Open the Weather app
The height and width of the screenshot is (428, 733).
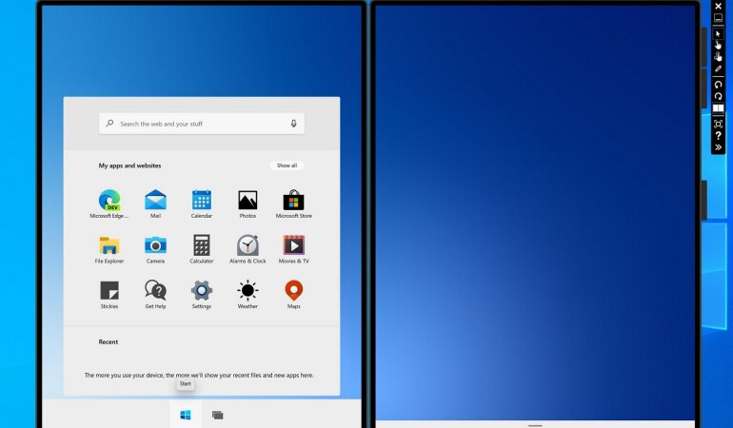pos(248,294)
